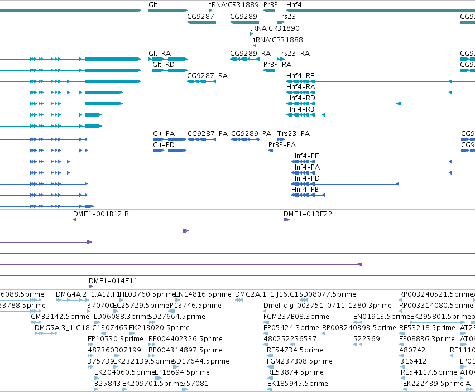This screenshot has width=475, height=392.
Task: Click the EK213020.5prime EST label
Action: click(x=159, y=328)
